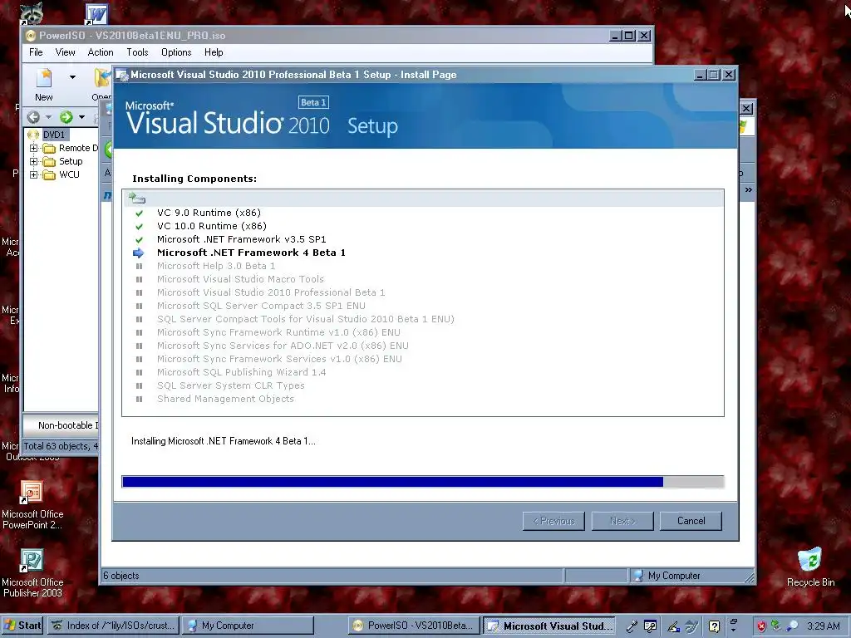The width and height of the screenshot is (851, 638).
Task: Open the Start menu
Action: (x=22, y=626)
